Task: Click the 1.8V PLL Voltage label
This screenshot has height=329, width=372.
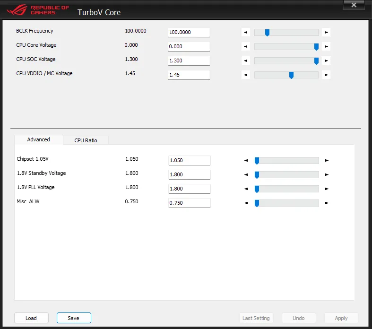Action: [x=36, y=187]
